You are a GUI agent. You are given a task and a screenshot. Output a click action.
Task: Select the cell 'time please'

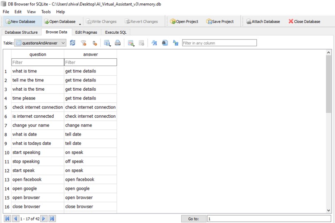37,98
